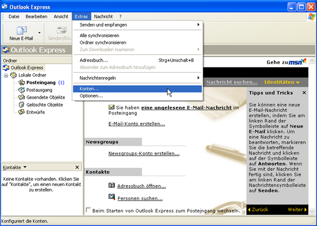The height and width of the screenshot is (226, 317).
Task: Select Entwürfe folder in tree
Action: (x=35, y=112)
